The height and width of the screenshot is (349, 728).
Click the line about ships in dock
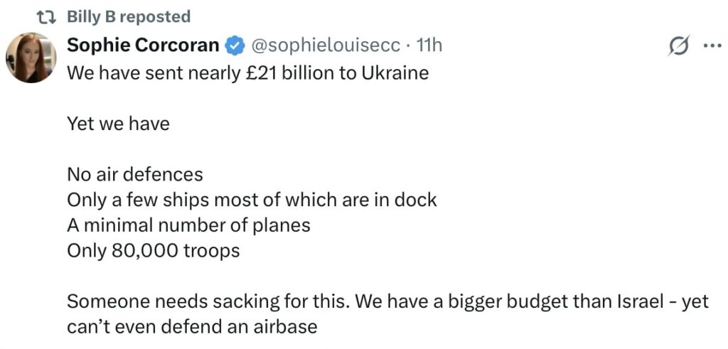pyautogui.click(x=252, y=200)
